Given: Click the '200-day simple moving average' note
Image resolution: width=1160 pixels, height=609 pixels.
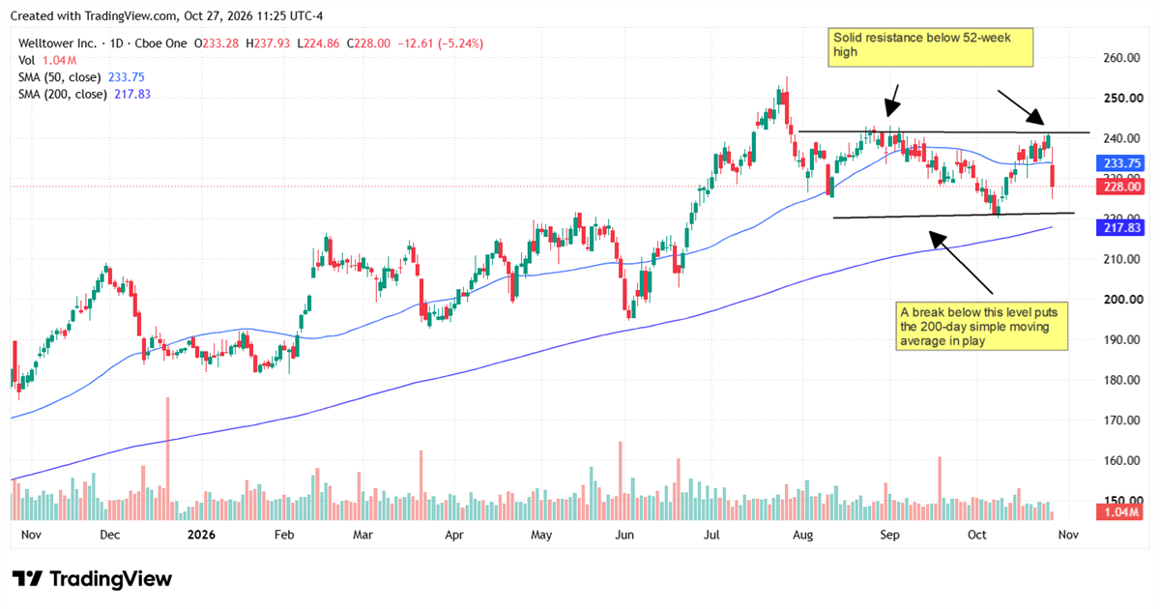Looking at the screenshot, I should click(x=982, y=327).
